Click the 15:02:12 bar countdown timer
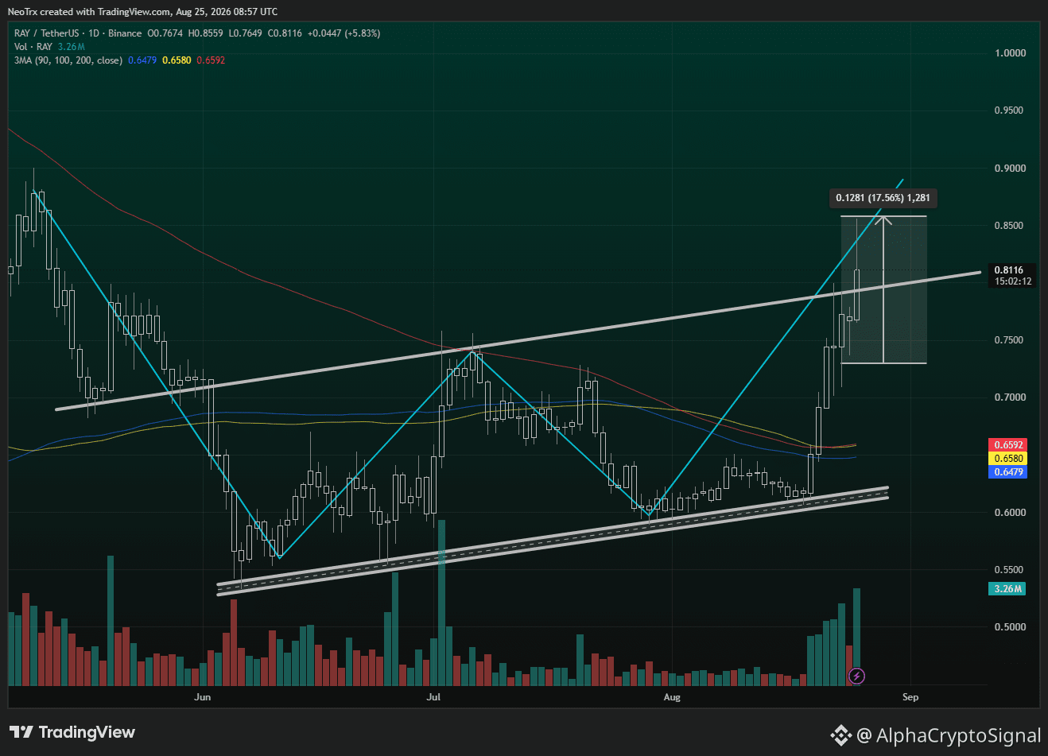The width and height of the screenshot is (1048, 756). pyautogui.click(x=1012, y=281)
